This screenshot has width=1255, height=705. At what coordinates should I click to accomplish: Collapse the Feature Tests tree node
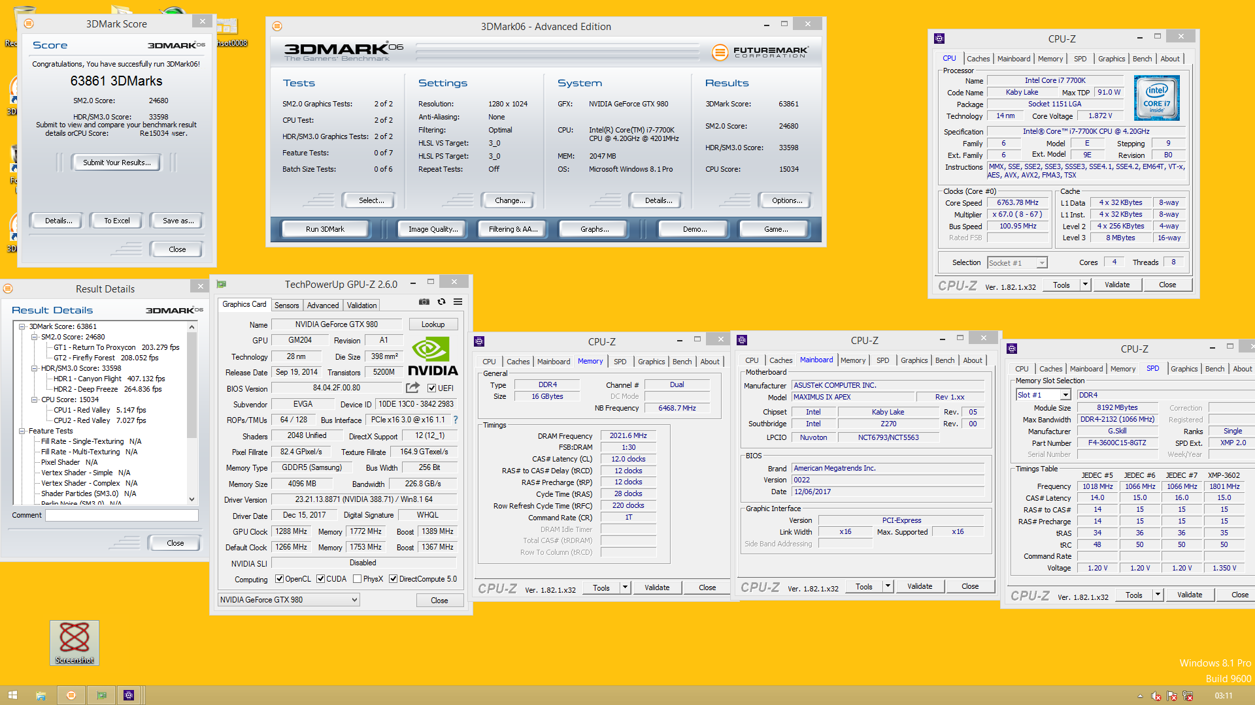click(22, 431)
